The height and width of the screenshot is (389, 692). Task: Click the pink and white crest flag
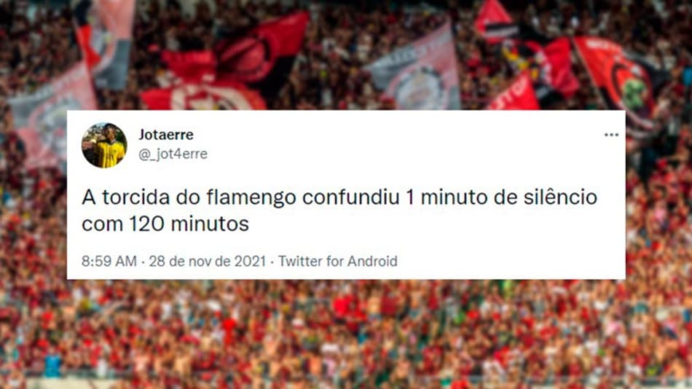417,71
